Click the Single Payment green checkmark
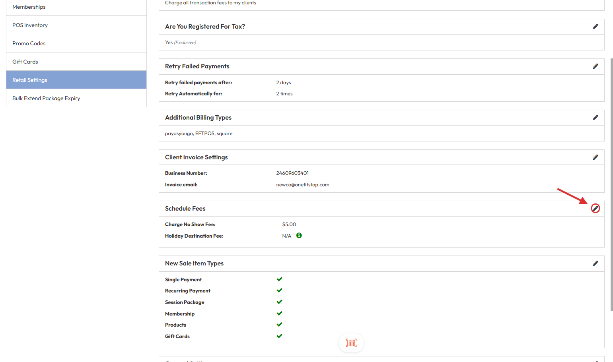Viewport: 613px width, 362px height. coord(279,279)
